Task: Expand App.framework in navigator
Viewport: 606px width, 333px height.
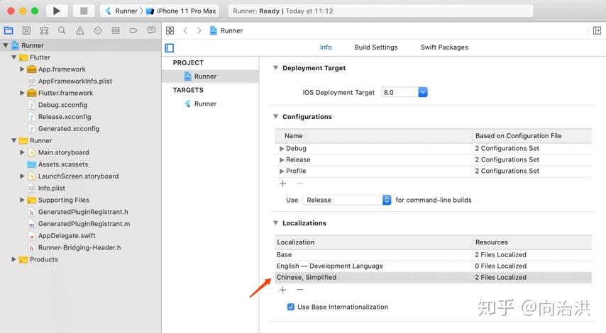Action: [x=22, y=69]
